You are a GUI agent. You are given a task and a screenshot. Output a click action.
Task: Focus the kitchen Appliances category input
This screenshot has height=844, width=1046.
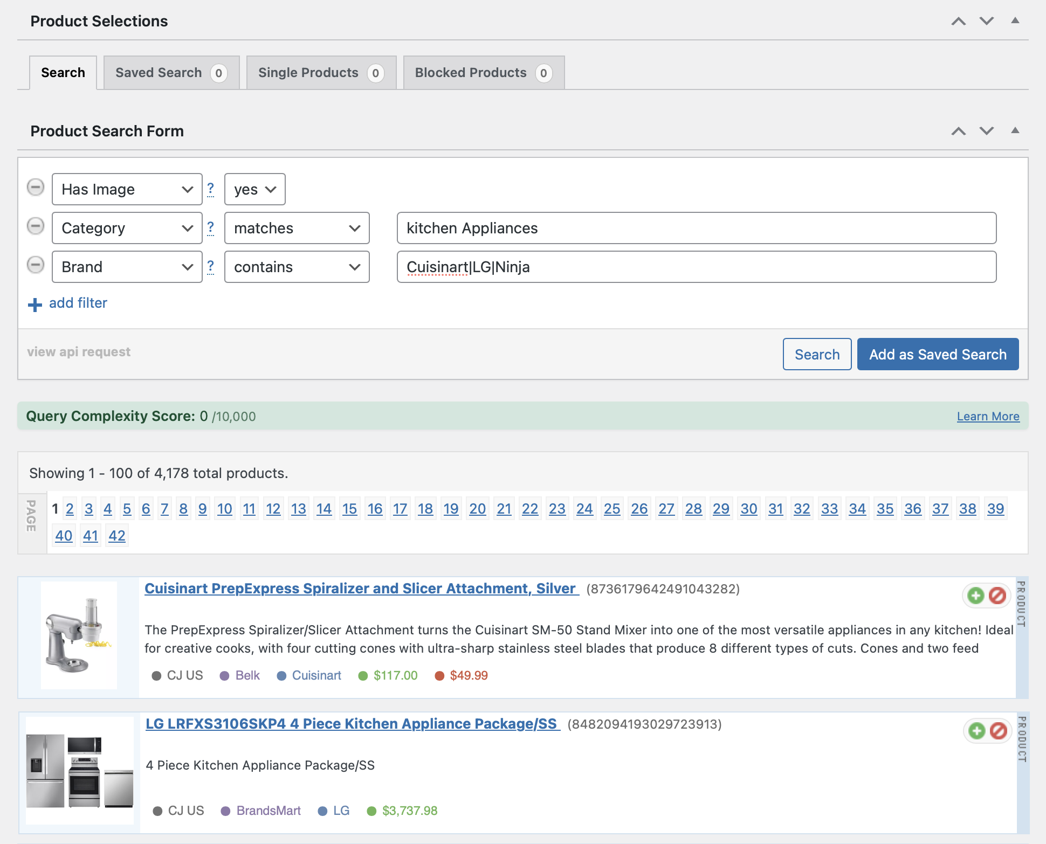point(697,228)
